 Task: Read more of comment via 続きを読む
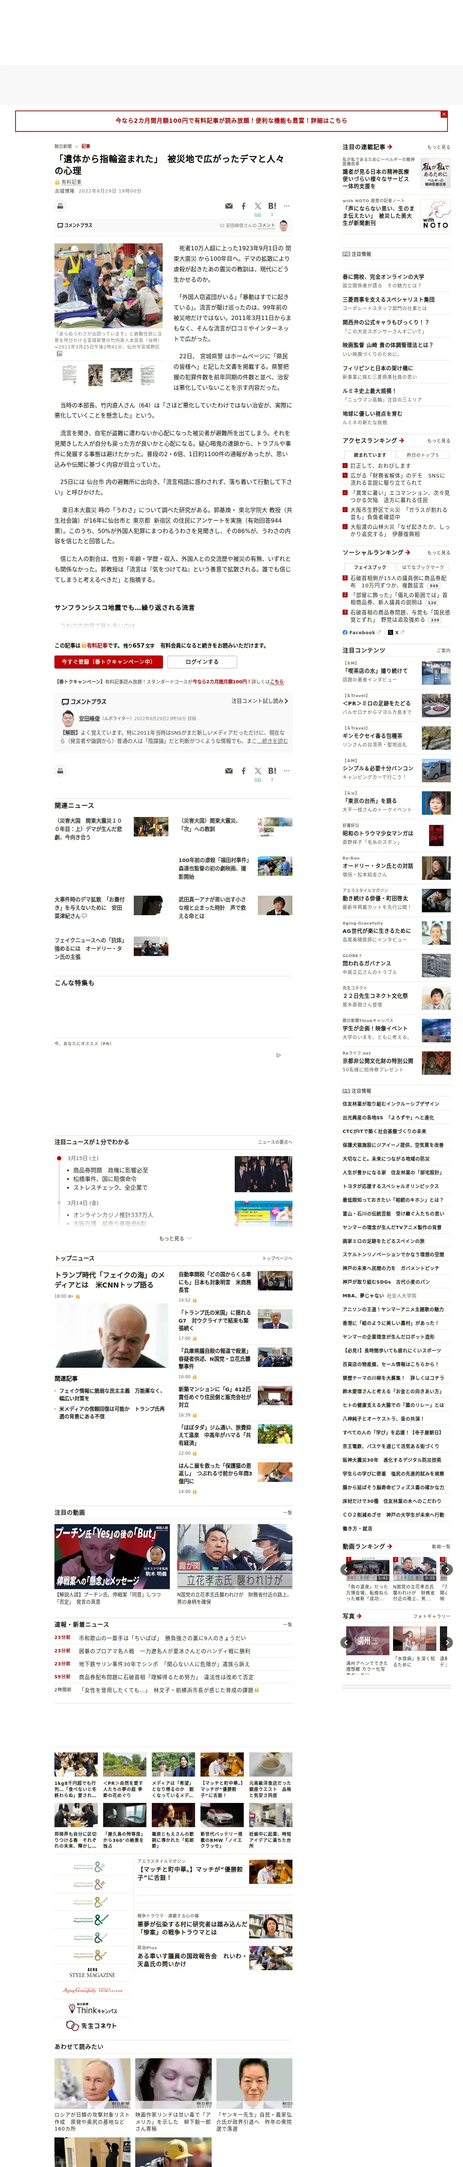pyautogui.click(x=273, y=741)
